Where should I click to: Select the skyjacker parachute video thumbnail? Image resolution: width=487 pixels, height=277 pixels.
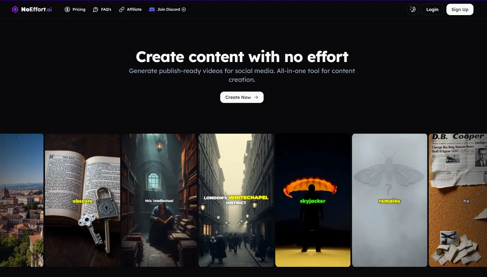click(x=313, y=200)
